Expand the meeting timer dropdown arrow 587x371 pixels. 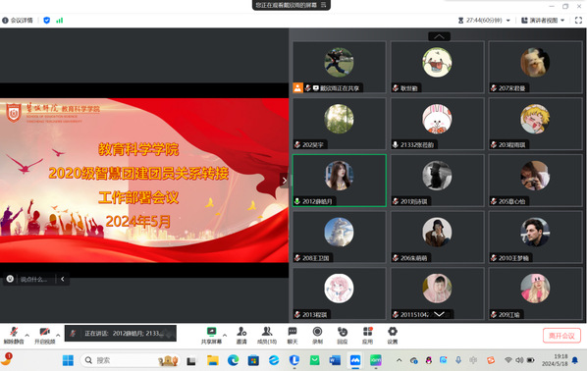[508, 21]
